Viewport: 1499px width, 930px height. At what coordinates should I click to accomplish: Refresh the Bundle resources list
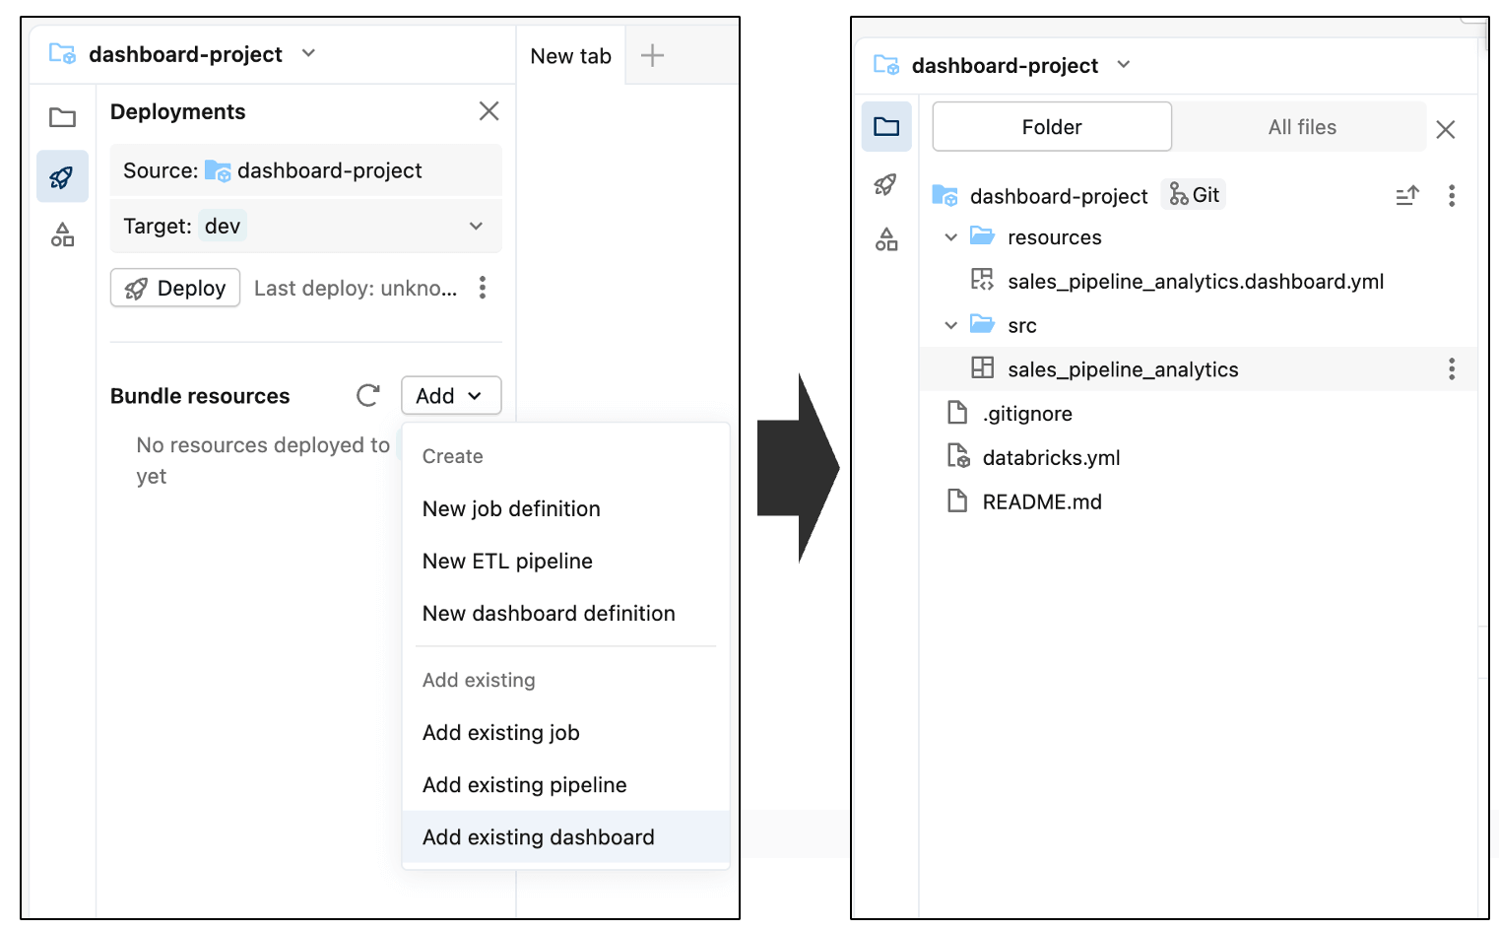coord(367,395)
